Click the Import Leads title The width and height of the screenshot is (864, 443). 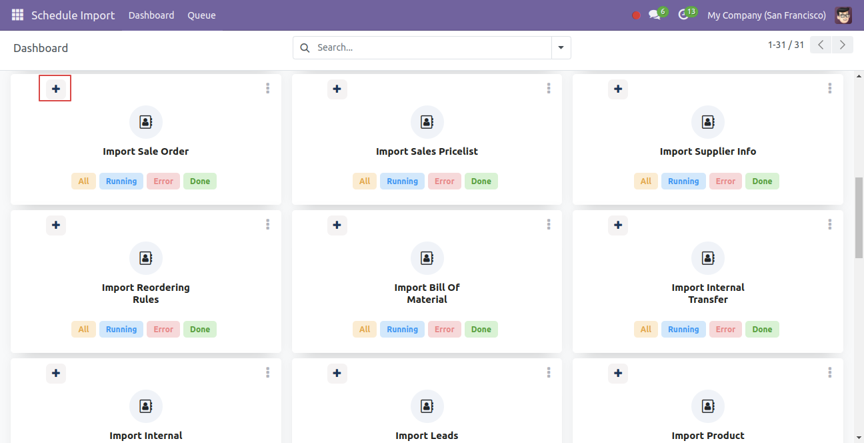pyautogui.click(x=427, y=436)
